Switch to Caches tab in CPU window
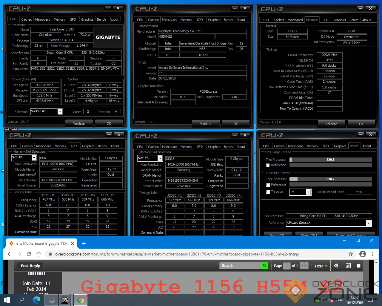382x306 pixels. (x=26, y=19)
